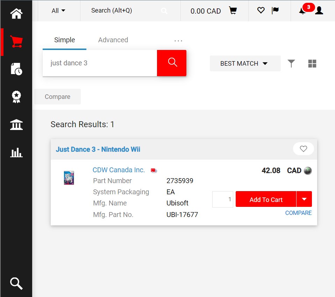Open favorites heart icon in top bar

[261, 10]
